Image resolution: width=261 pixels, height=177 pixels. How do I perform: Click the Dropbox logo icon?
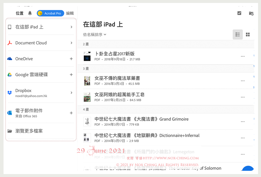(x=10, y=93)
